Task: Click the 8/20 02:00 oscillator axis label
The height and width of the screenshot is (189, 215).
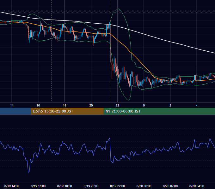Action: tap(170, 186)
